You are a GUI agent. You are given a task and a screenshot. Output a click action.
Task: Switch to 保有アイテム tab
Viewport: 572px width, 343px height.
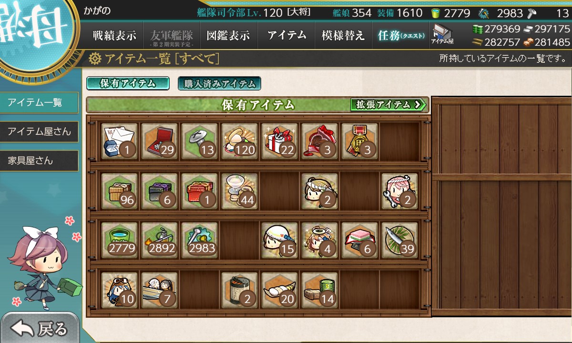(x=128, y=83)
